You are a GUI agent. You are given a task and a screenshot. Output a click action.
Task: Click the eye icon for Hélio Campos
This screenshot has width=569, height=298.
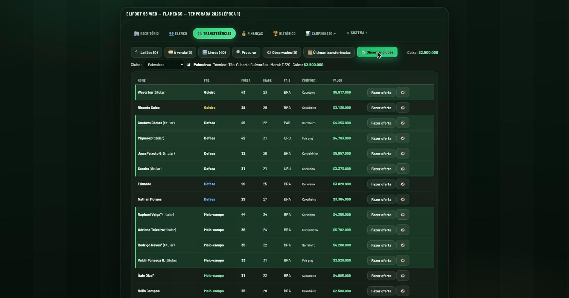click(402, 291)
